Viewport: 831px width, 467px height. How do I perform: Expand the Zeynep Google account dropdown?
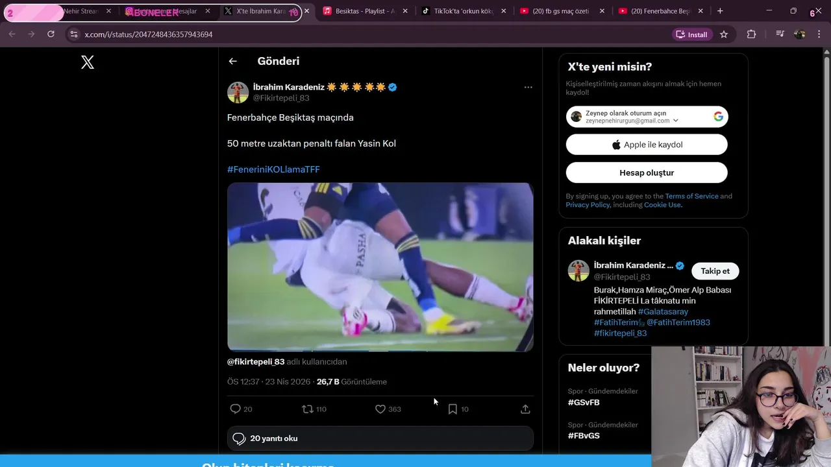675,121
